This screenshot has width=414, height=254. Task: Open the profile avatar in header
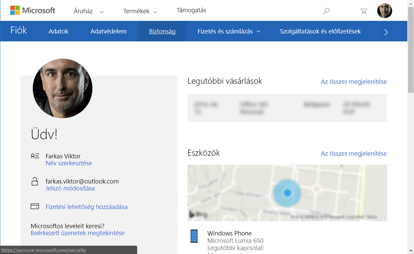385,11
